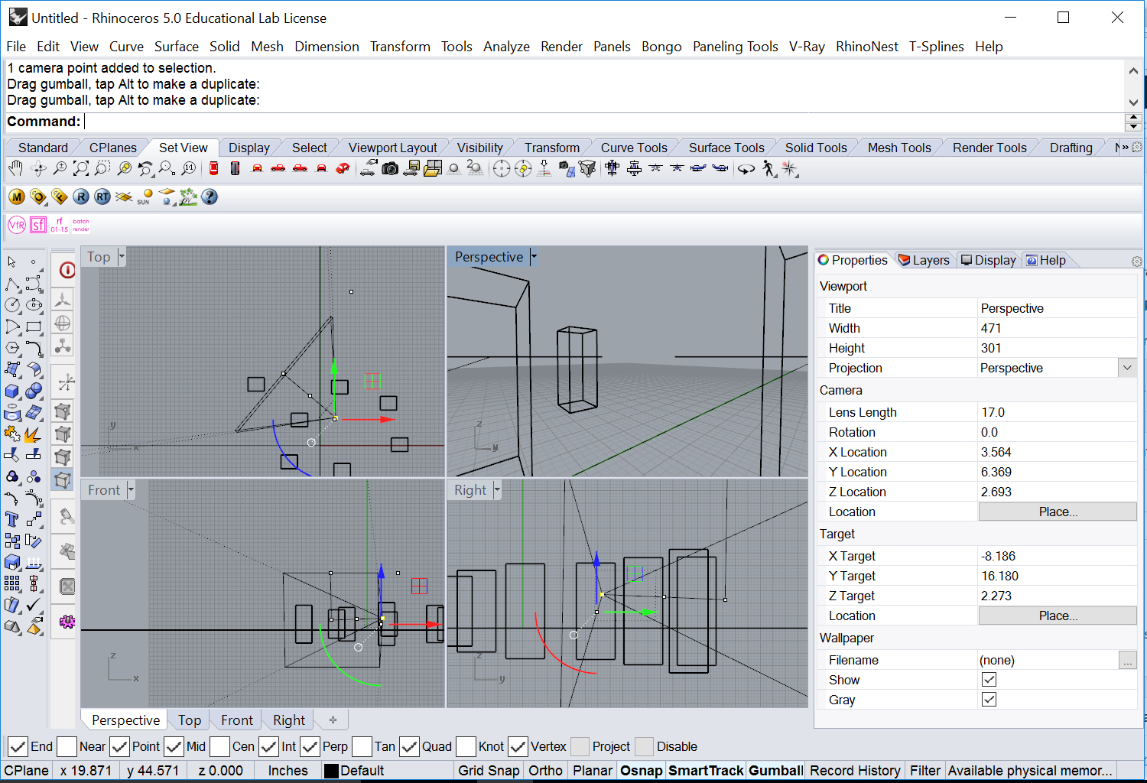Click the pink gear icon in sidebar
The height and width of the screenshot is (783, 1147).
[x=67, y=622]
